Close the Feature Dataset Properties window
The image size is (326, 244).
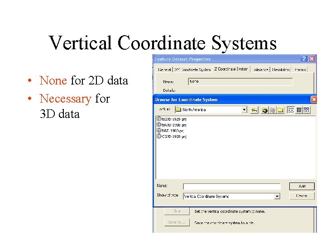(x=312, y=59)
